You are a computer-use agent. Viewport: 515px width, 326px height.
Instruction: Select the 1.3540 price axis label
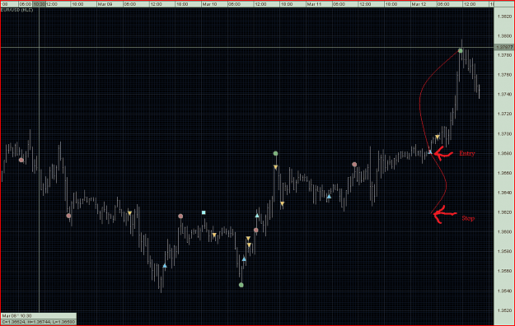click(x=504, y=291)
